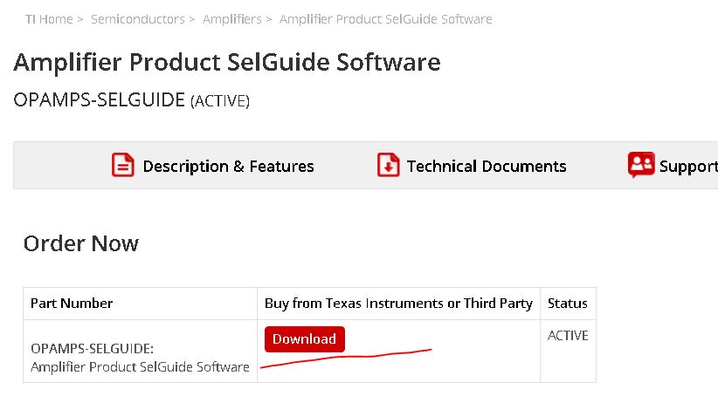Select the OPAMPS-SELGUIDE subtitle under the title

(x=99, y=99)
